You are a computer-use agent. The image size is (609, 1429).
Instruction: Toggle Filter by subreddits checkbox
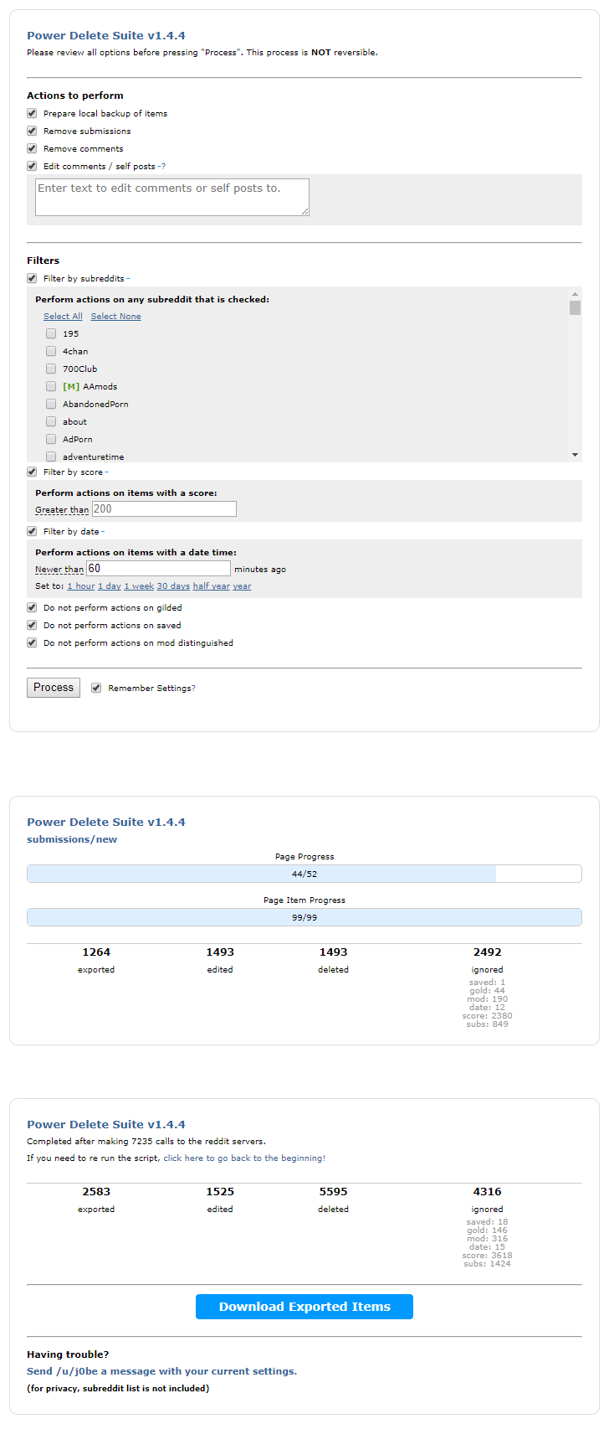pos(32,278)
